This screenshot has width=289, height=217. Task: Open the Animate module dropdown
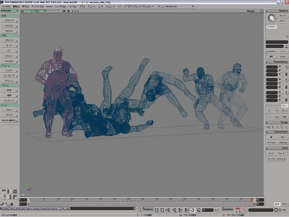coord(9,11)
